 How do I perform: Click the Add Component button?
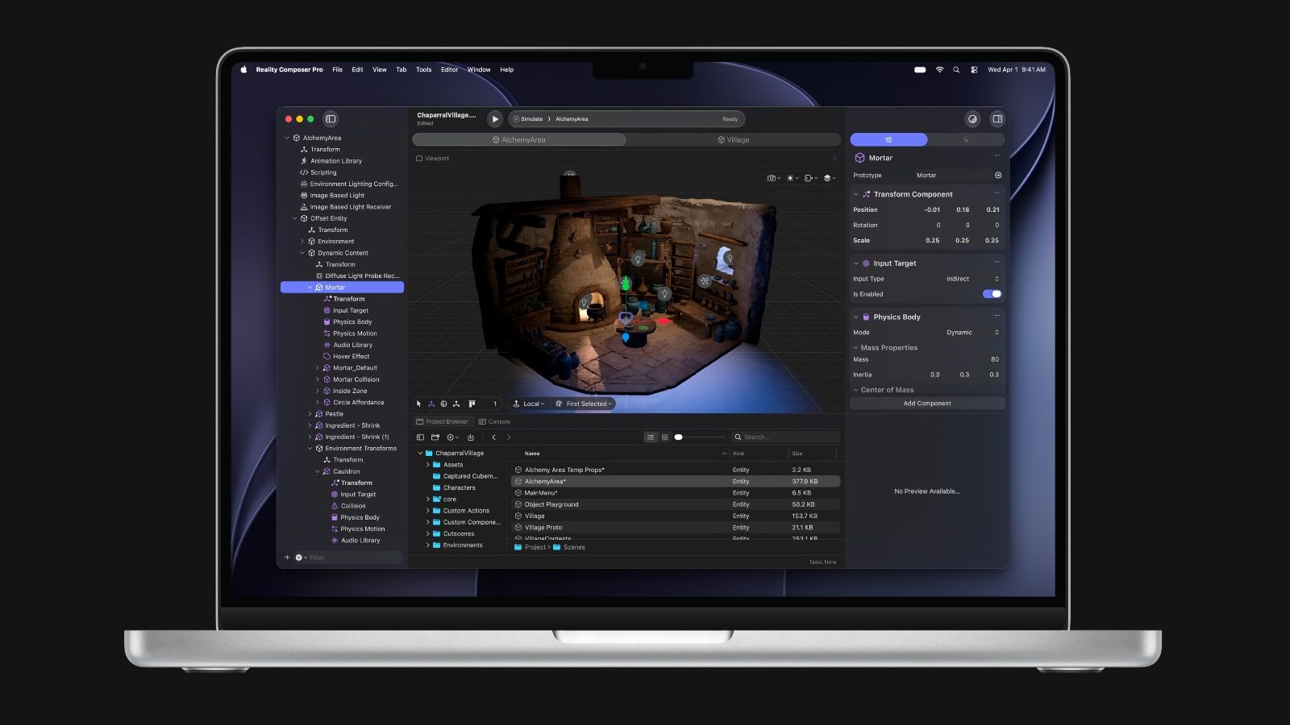click(927, 403)
